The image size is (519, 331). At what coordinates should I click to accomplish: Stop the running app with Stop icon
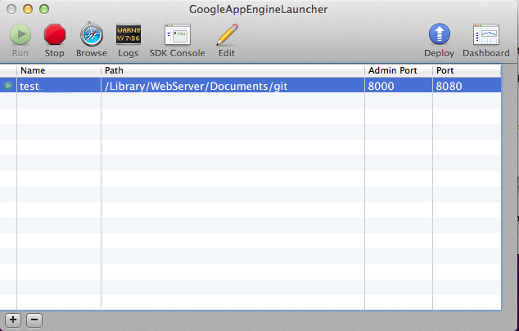click(x=55, y=34)
